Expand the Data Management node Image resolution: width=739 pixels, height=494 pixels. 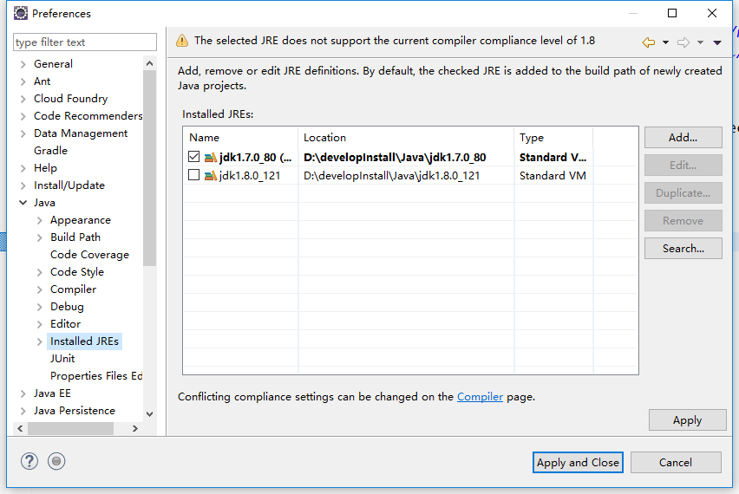point(23,133)
